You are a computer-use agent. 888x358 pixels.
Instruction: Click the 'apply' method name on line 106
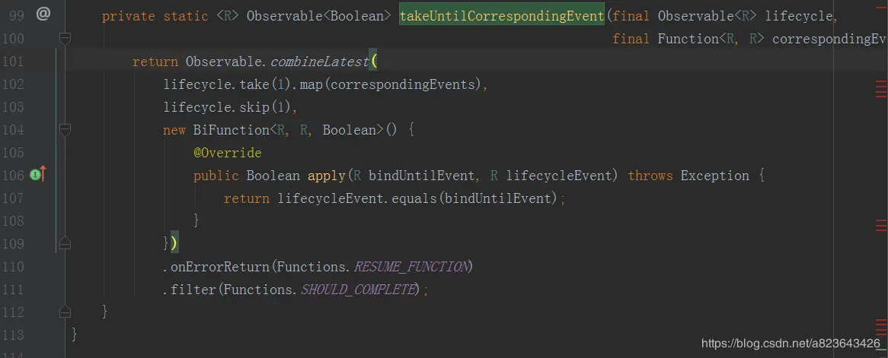click(x=326, y=176)
